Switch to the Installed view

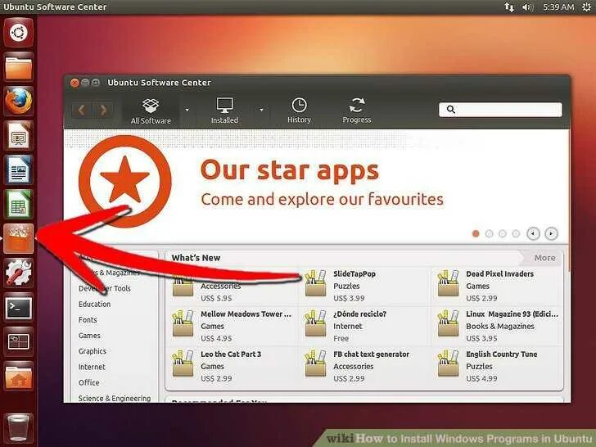click(x=224, y=111)
